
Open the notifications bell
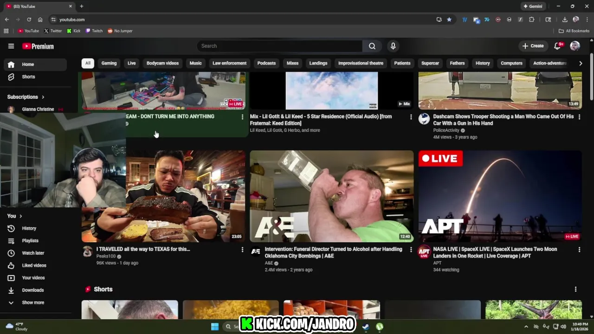(558, 46)
